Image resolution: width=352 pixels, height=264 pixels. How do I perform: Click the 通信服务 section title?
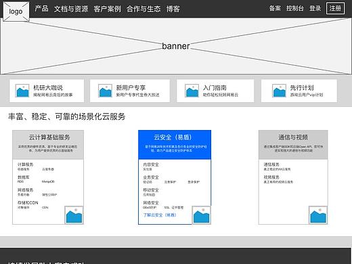click(271, 164)
